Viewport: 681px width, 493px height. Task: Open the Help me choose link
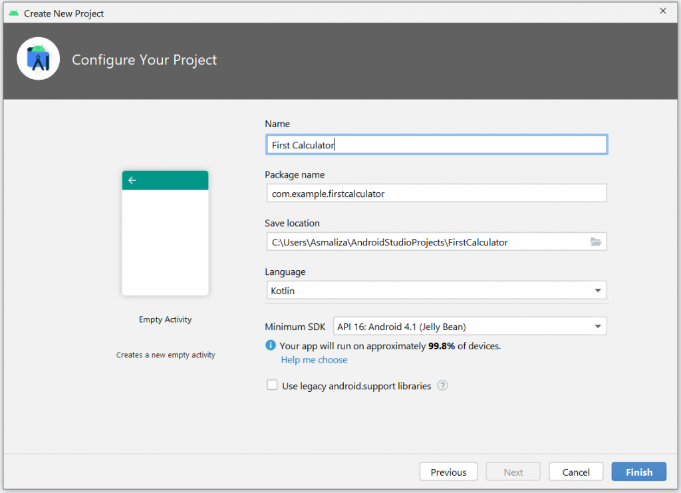(x=314, y=360)
